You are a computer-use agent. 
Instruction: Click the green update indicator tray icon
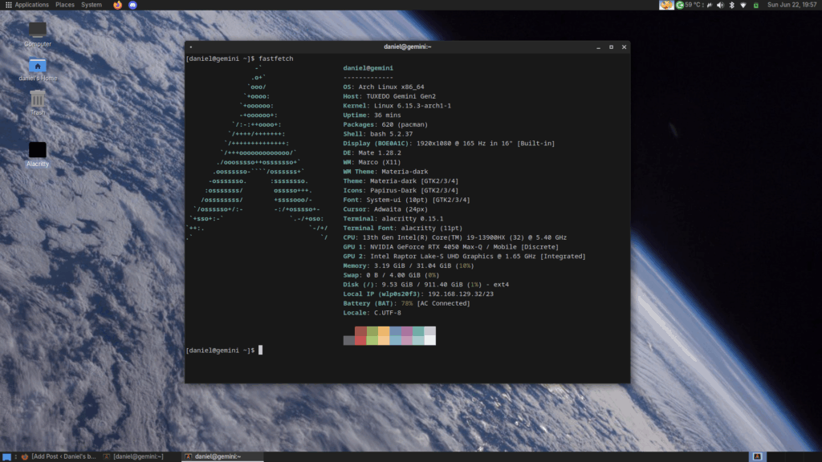(680, 5)
